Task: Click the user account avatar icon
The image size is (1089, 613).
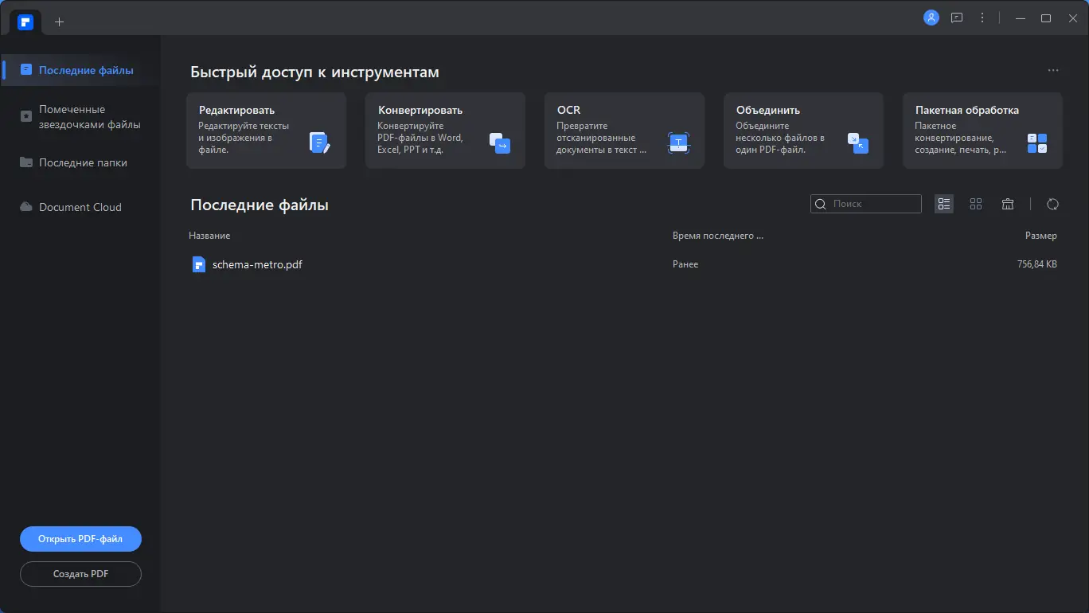Action: 931,18
